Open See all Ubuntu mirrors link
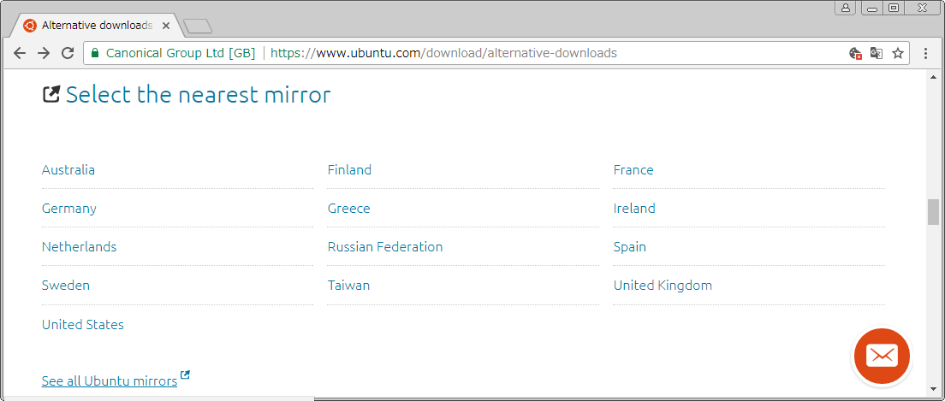 point(110,380)
